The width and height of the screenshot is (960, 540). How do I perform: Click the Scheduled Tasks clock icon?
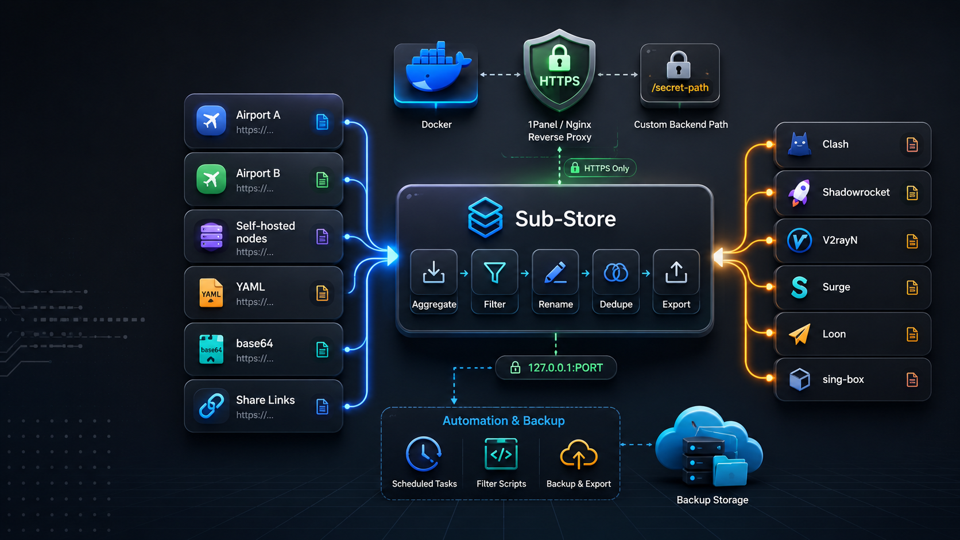click(x=424, y=454)
